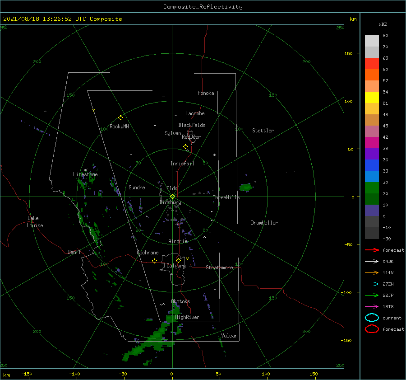Click the Lake Louise label

tap(35, 222)
